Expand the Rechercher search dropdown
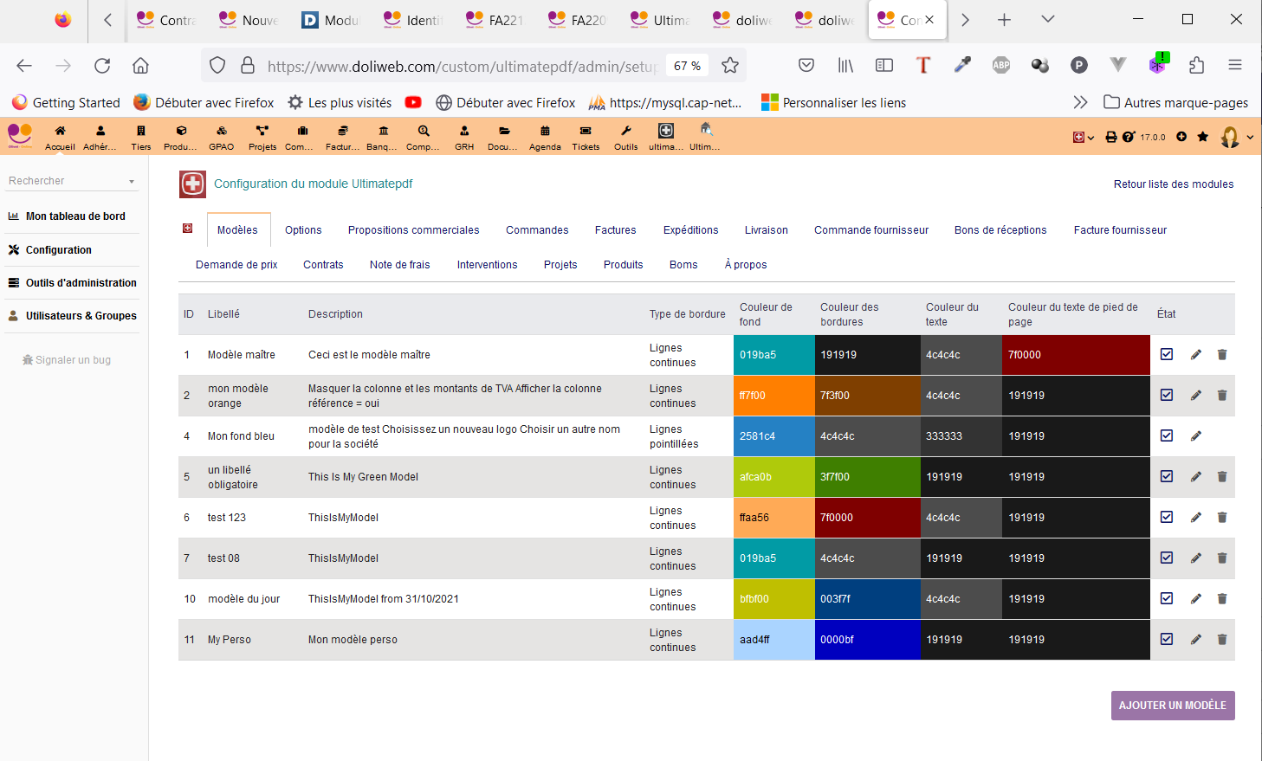This screenshot has width=1262, height=761. [132, 182]
